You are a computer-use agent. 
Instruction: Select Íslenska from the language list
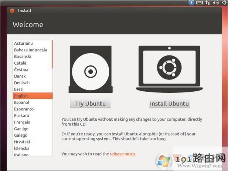[x=22, y=148]
